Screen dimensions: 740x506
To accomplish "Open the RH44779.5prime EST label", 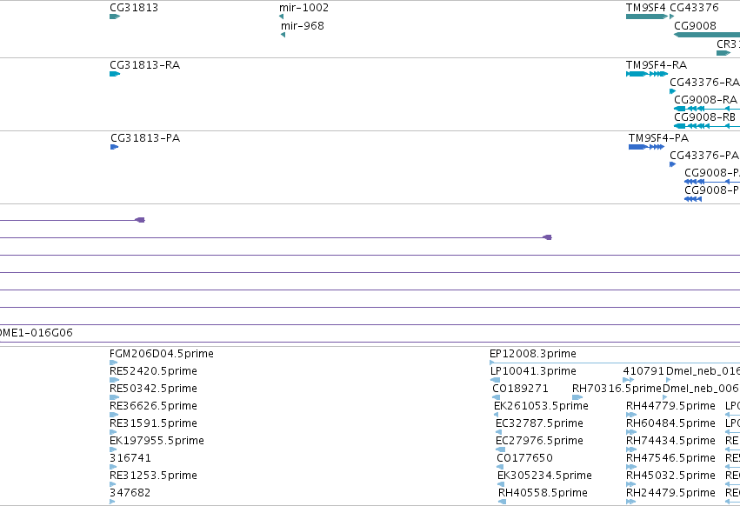I will (670, 406).
